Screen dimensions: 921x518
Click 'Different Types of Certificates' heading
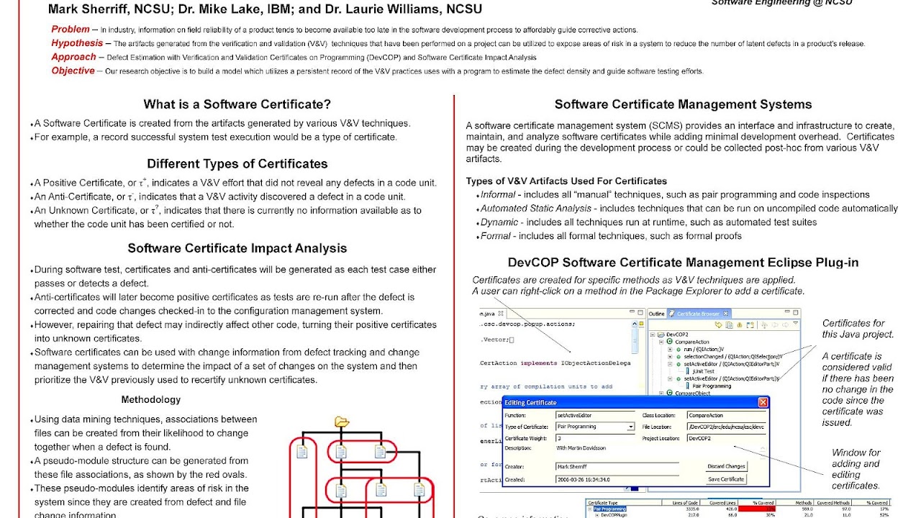click(x=237, y=164)
